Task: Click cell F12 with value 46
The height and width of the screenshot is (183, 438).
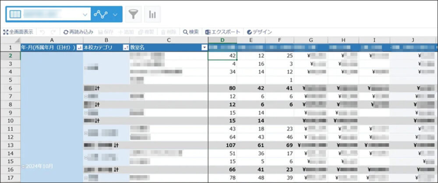Action: point(279,137)
